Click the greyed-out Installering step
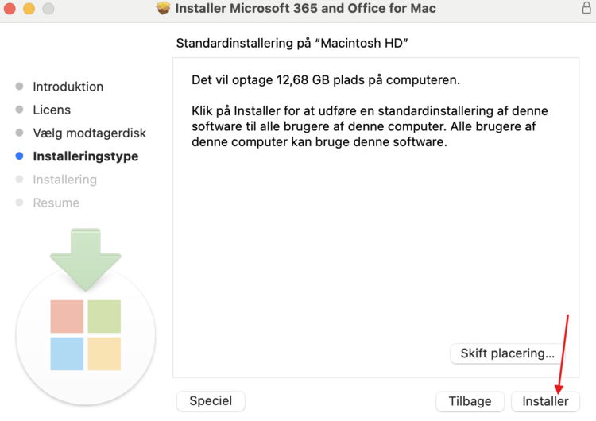 64,180
